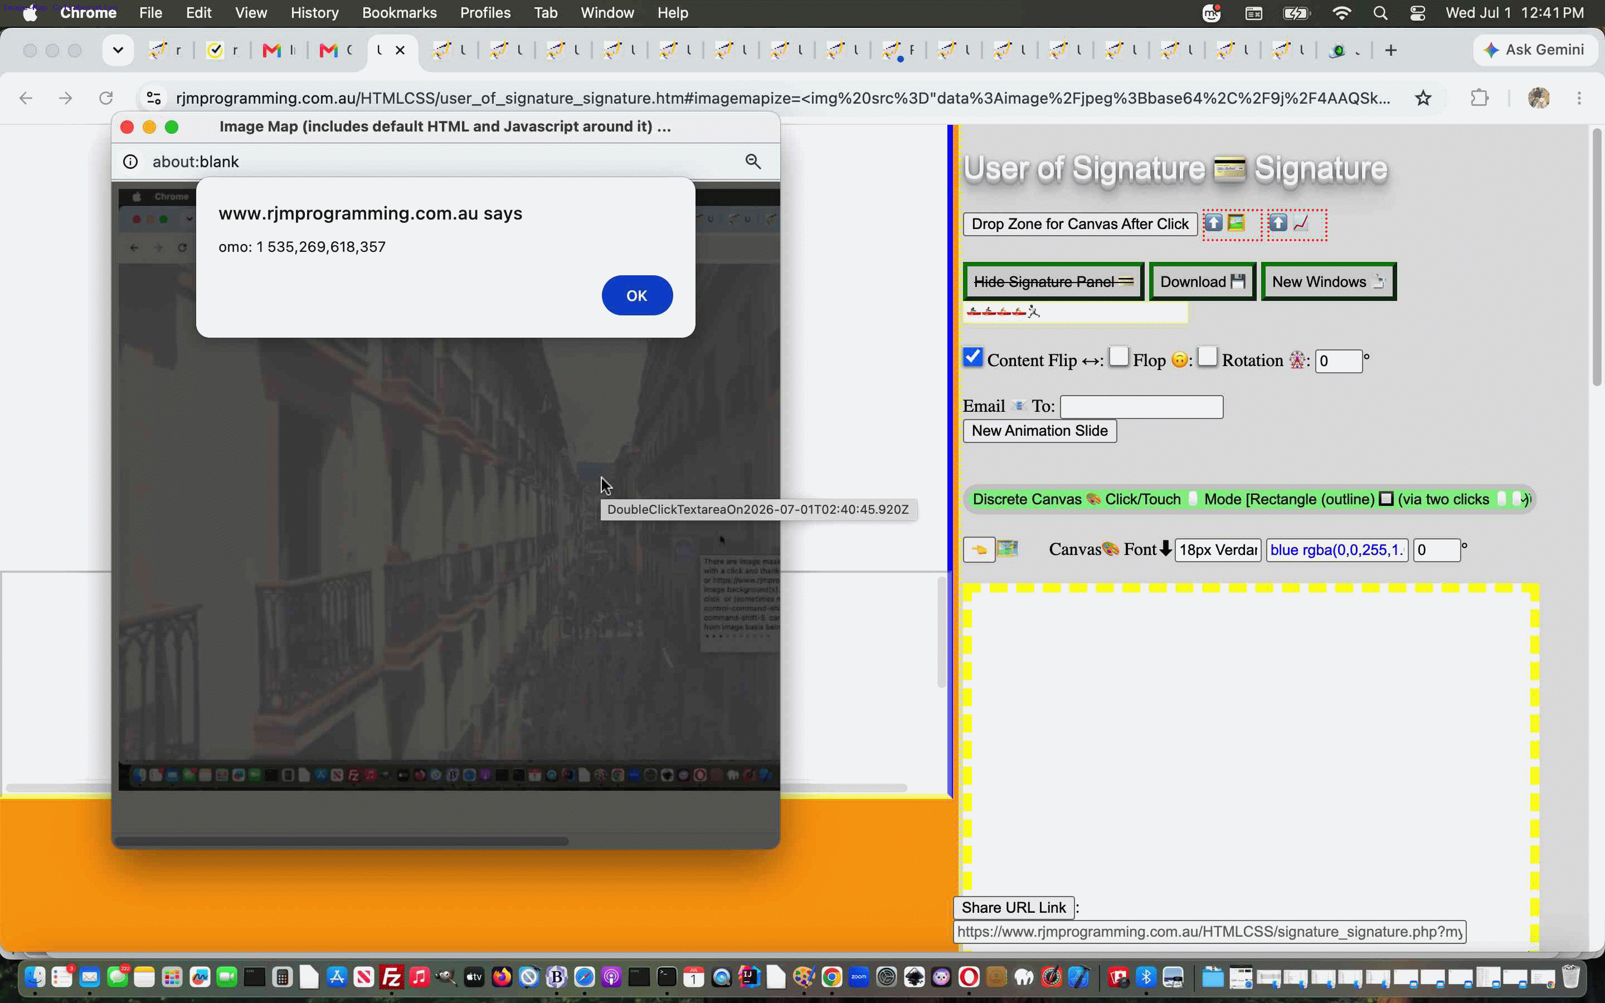Click the page's right vertical scrollbar
Image resolution: width=1605 pixels, height=1003 pixels.
tap(1597, 257)
